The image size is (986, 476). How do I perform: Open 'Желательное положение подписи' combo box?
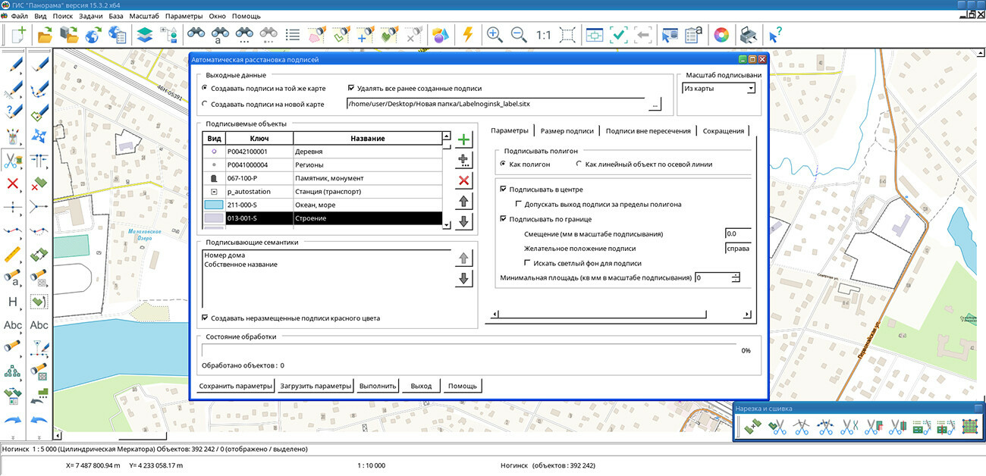pos(737,249)
